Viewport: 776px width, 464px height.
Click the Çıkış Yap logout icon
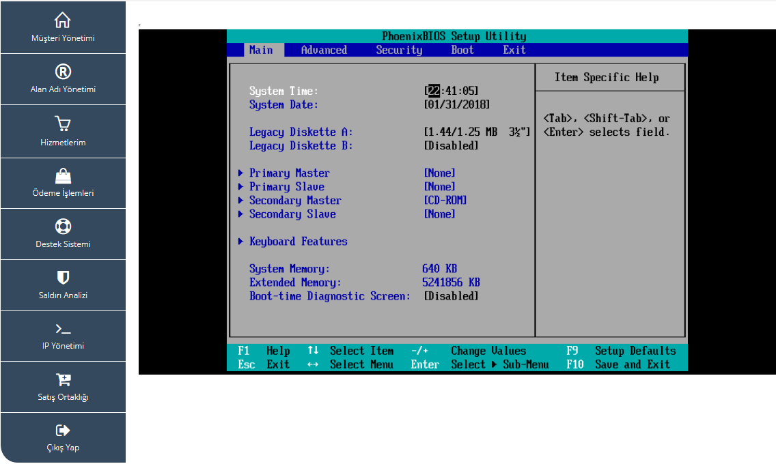[x=63, y=431]
